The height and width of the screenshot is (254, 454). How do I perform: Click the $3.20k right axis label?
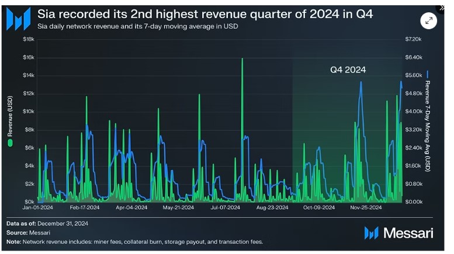pyautogui.click(x=413, y=130)
